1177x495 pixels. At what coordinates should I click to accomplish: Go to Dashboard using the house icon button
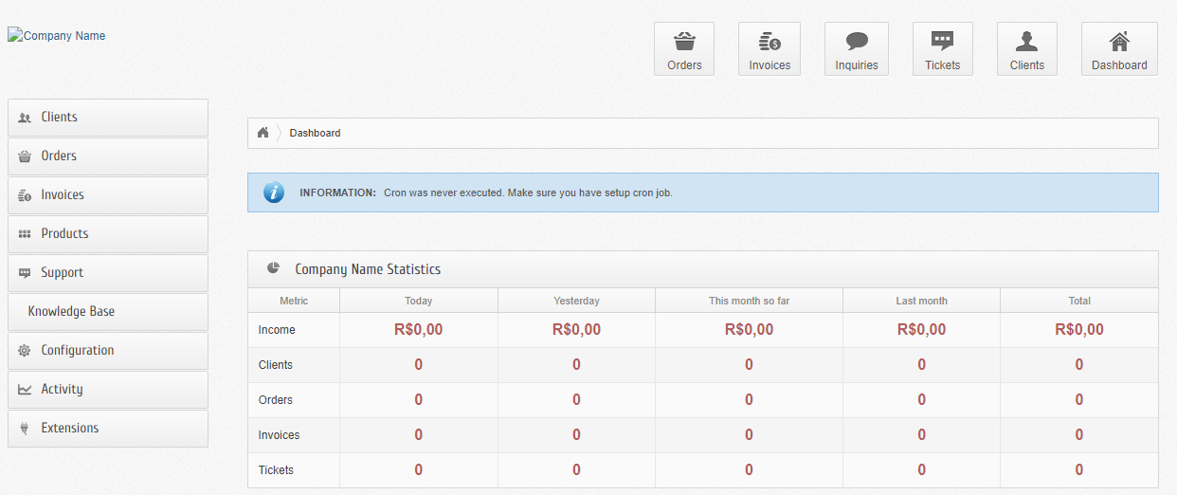point(1119,43)
